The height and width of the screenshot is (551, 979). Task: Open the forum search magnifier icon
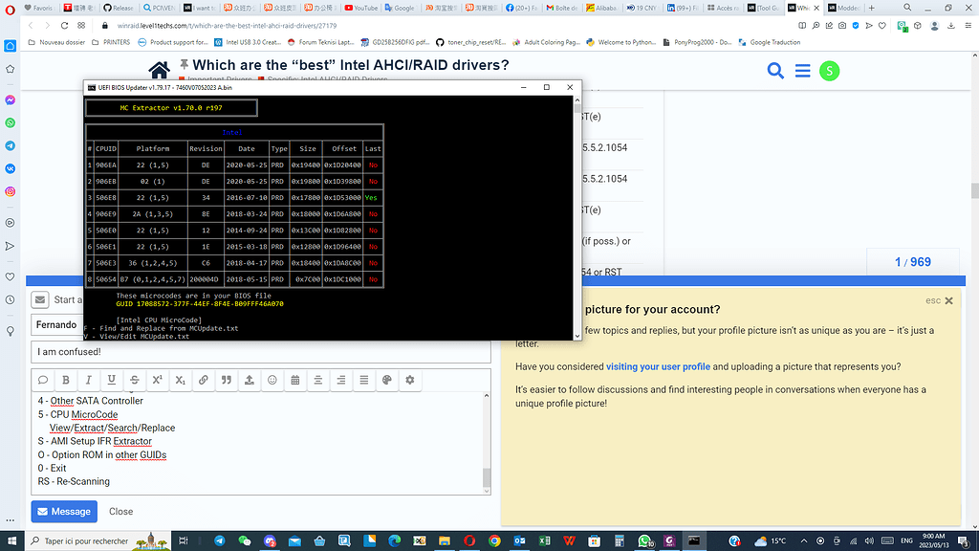773,71
